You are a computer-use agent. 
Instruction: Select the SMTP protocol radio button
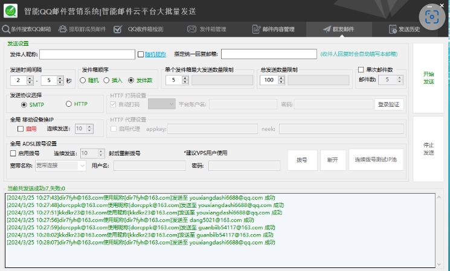click(24, 104)
